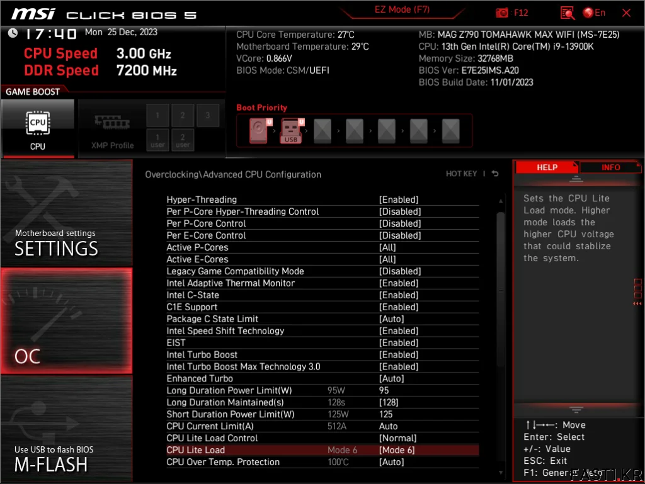Click the settings list vertical scrollbar
Viewport: 645px width, 484px height.
501,290
